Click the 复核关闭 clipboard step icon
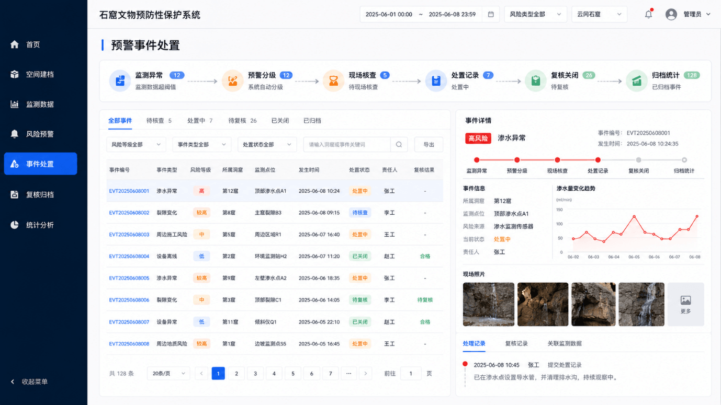 (x=535, y=81)
